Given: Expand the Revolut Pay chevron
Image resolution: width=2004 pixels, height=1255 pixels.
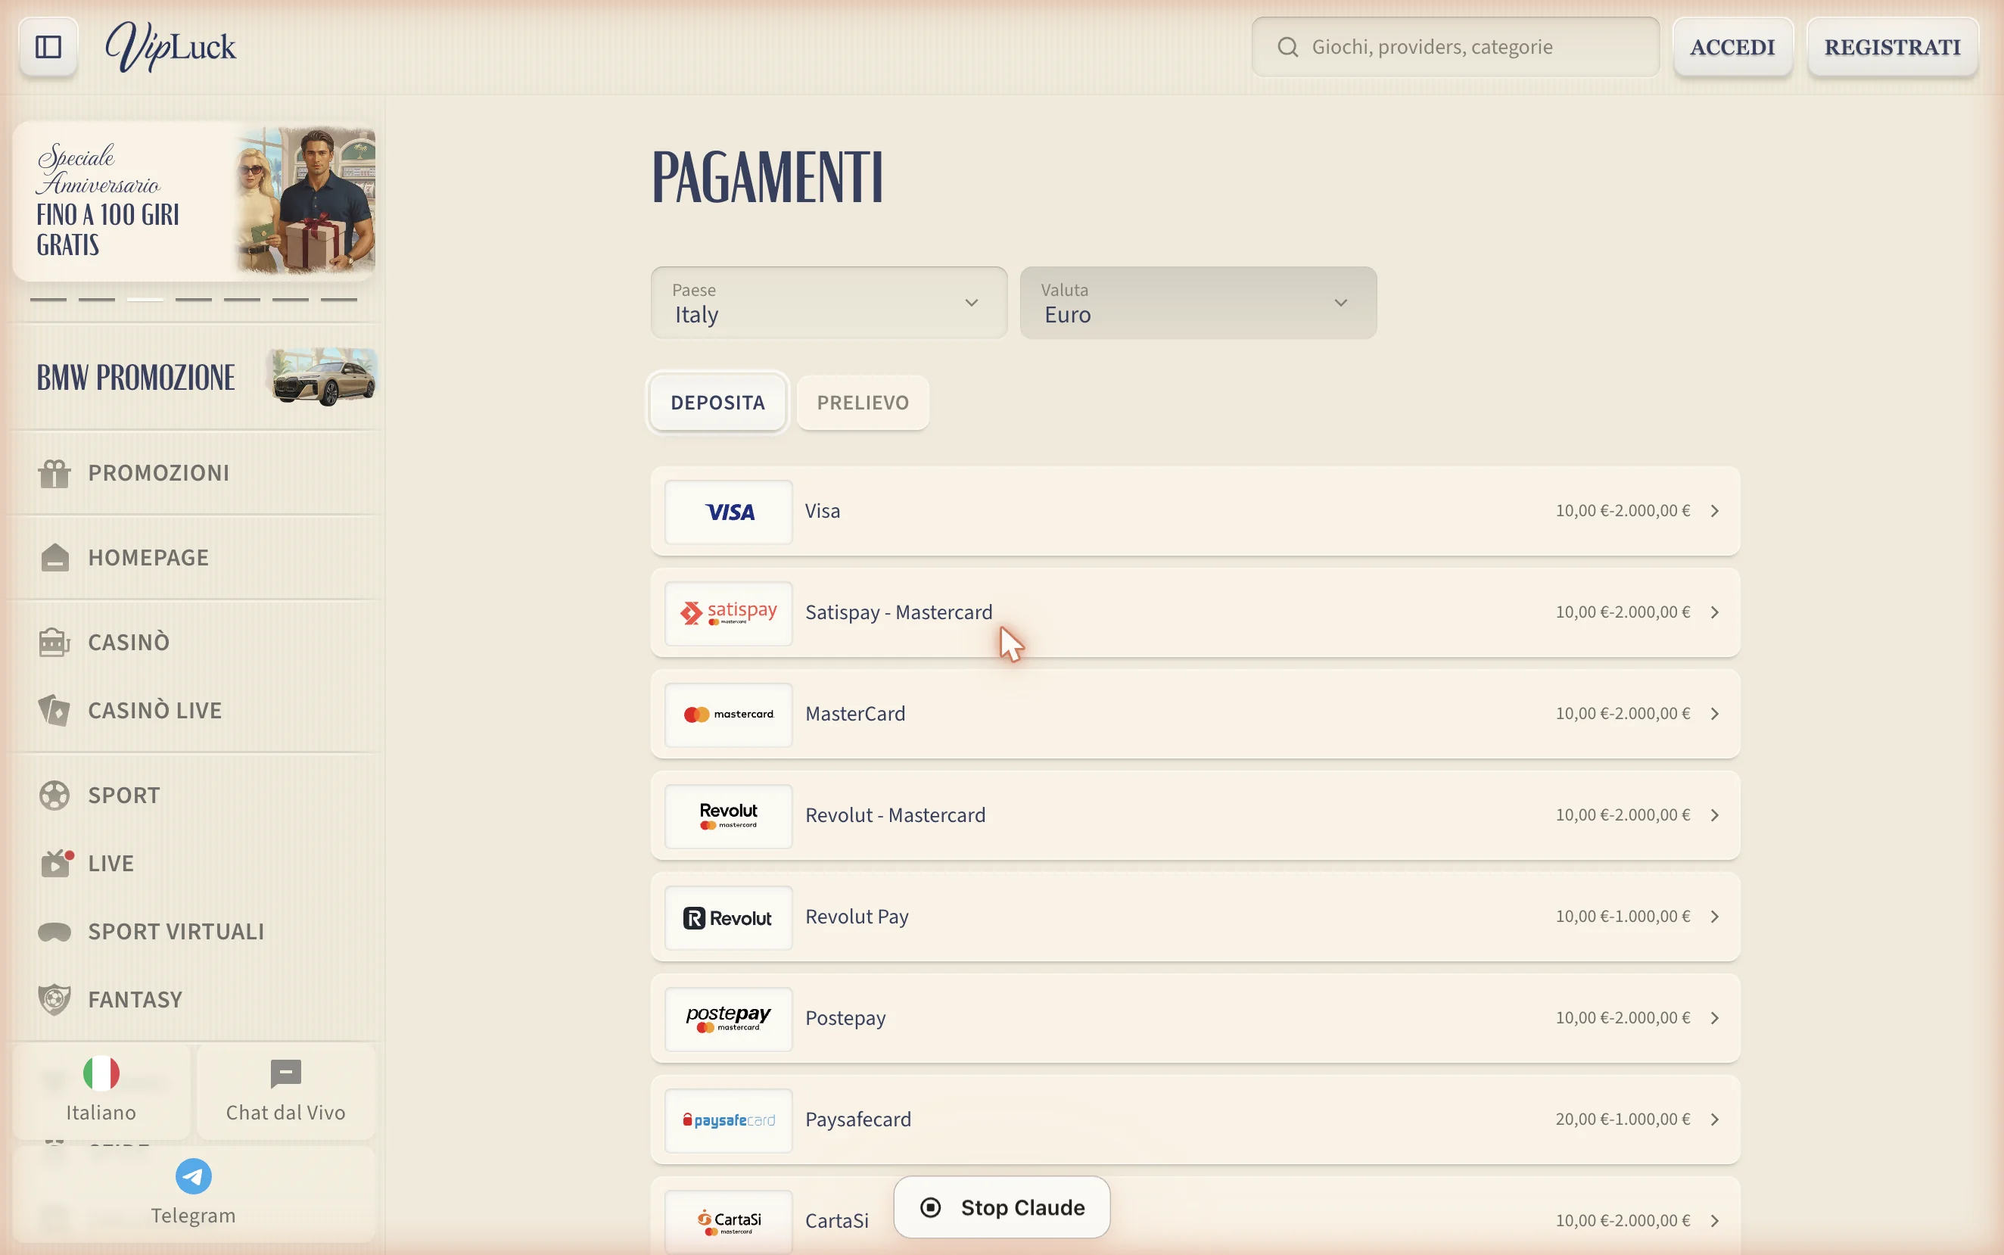Looking at the screenshot, I should [1714, 917].
